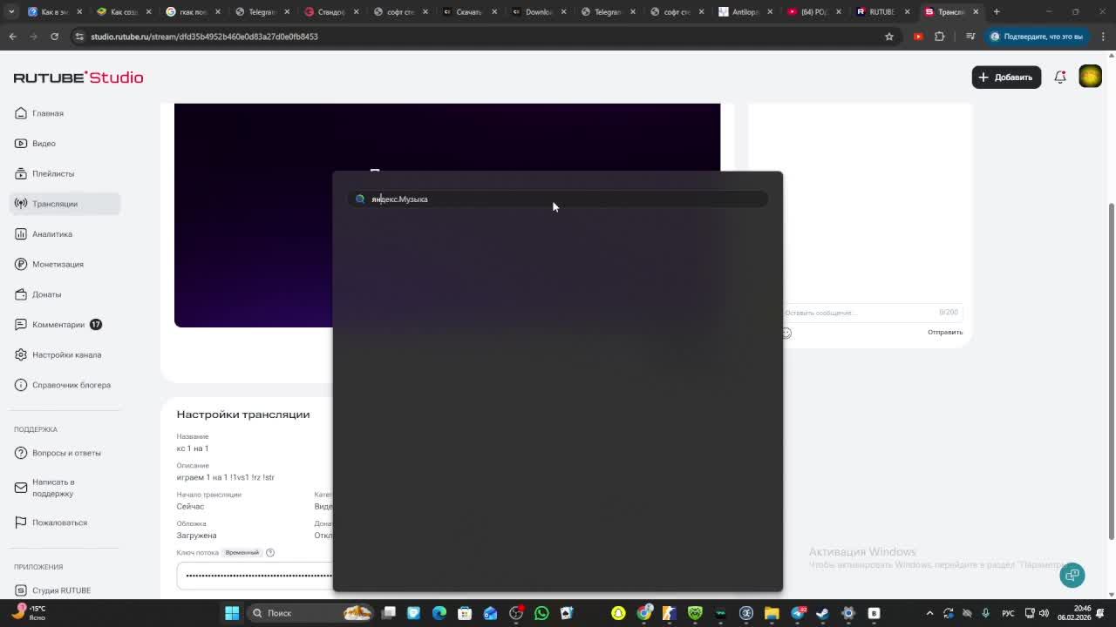
Task: Switch to the Antilopa browser tab
Action: (x=744, y=12)
